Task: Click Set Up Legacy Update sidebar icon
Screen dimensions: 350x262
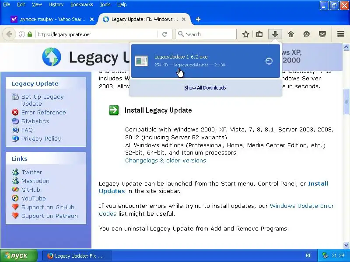Action: tap(15, 97)
